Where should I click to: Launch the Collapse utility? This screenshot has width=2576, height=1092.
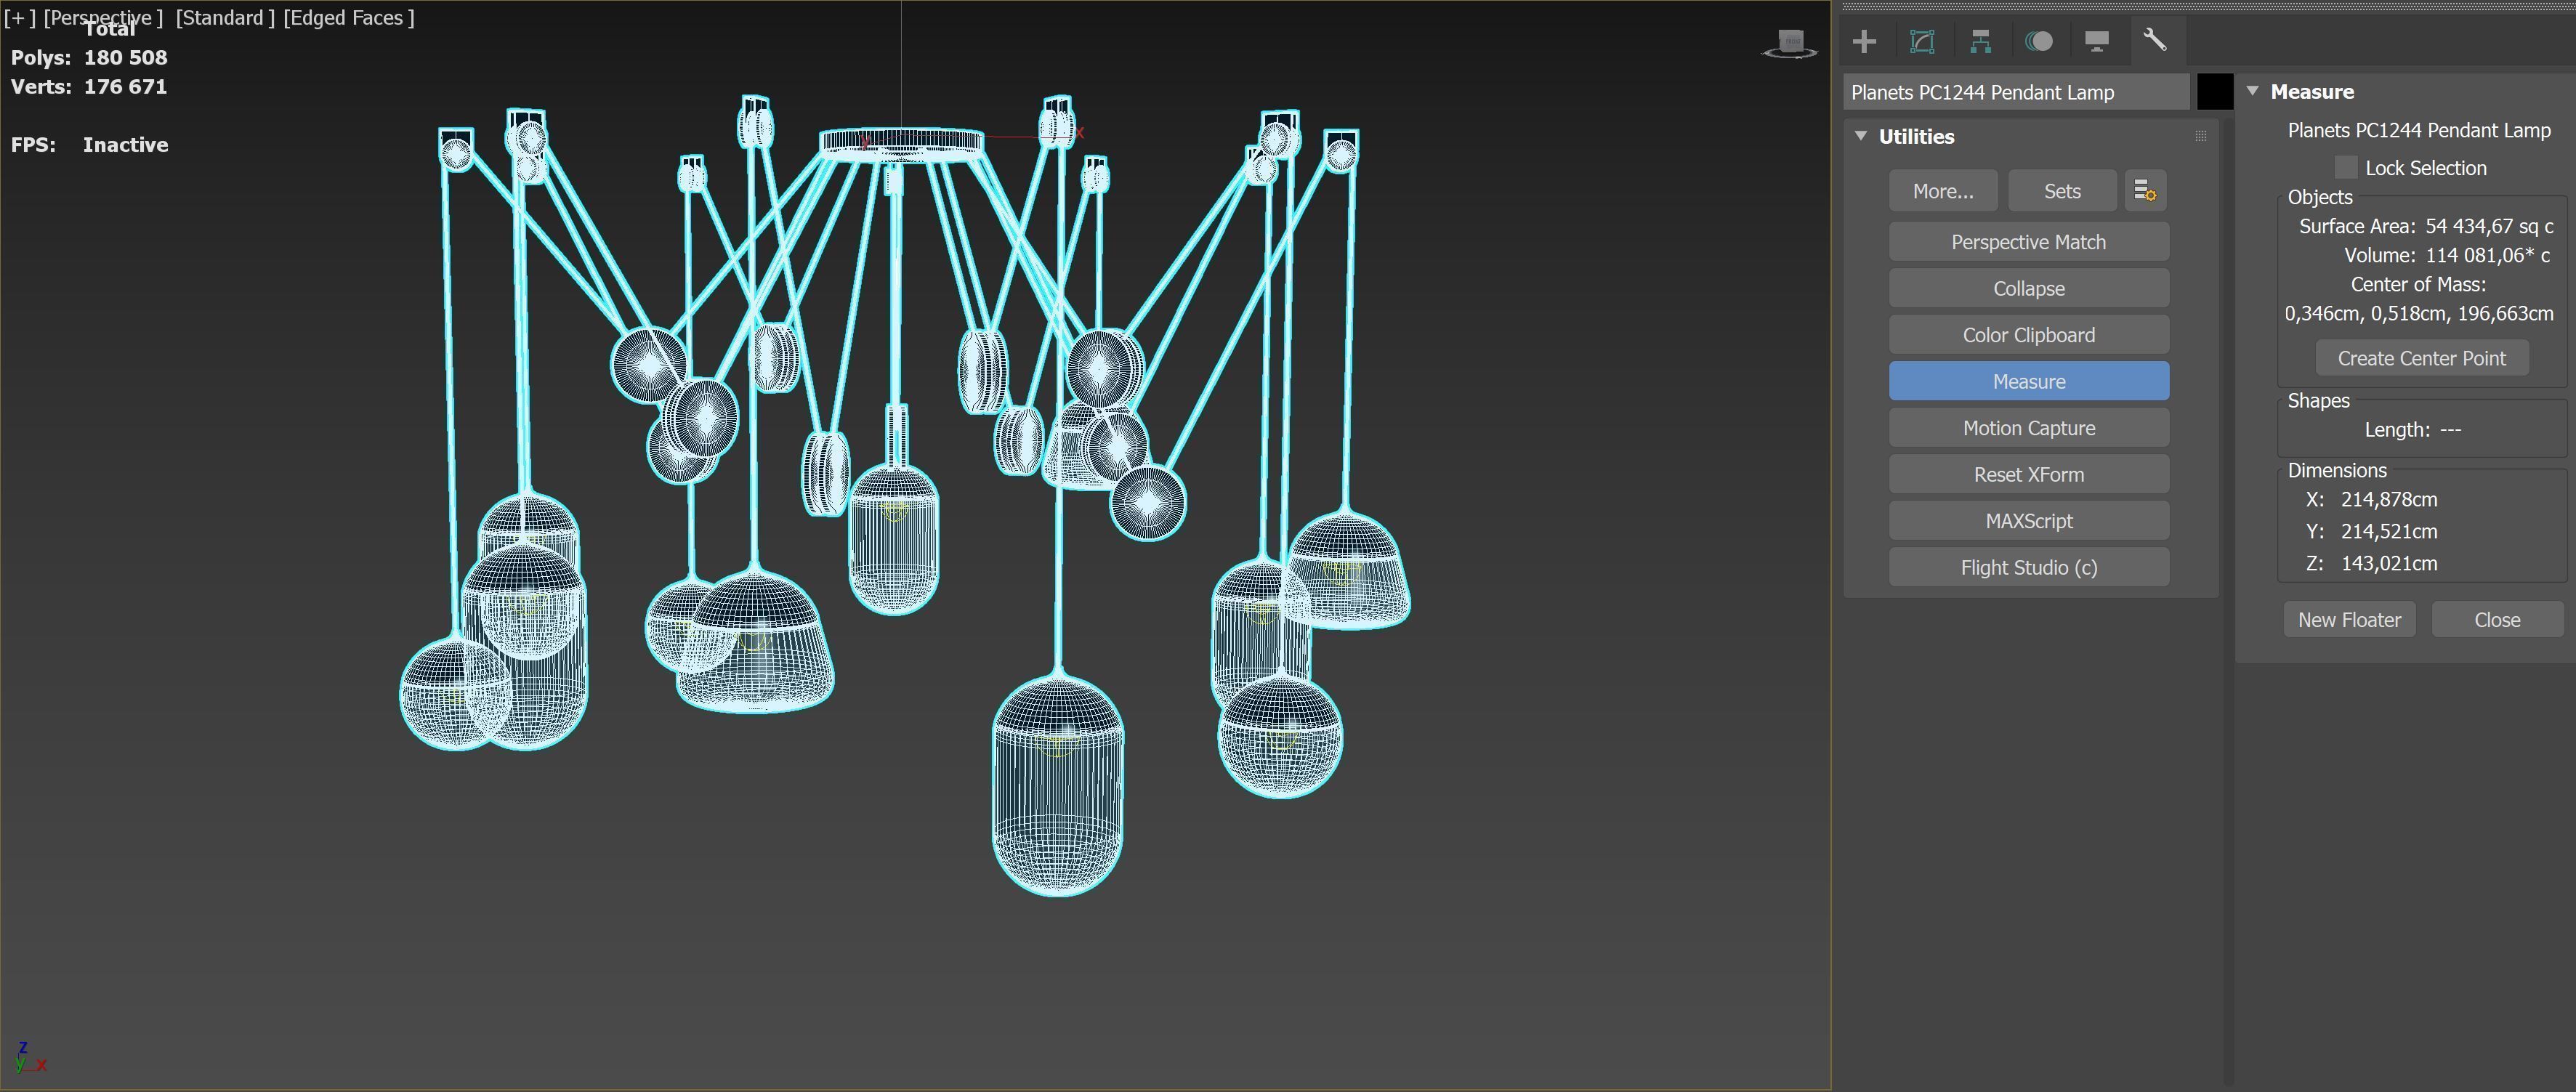[x=2028, y=288]
